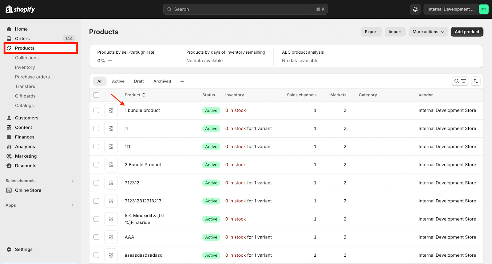Open the More actions dropdown

pos(428,32)
